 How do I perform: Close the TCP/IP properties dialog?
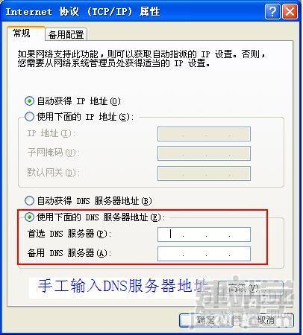coord(290,11)
